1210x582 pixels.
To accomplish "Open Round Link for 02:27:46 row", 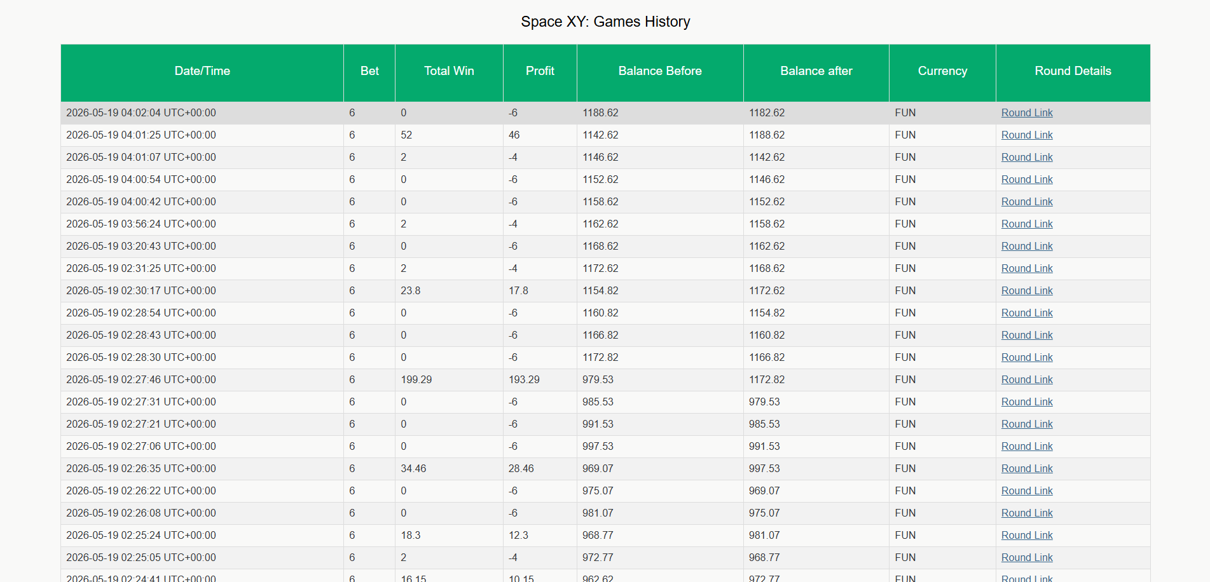I will (1027, 379).
